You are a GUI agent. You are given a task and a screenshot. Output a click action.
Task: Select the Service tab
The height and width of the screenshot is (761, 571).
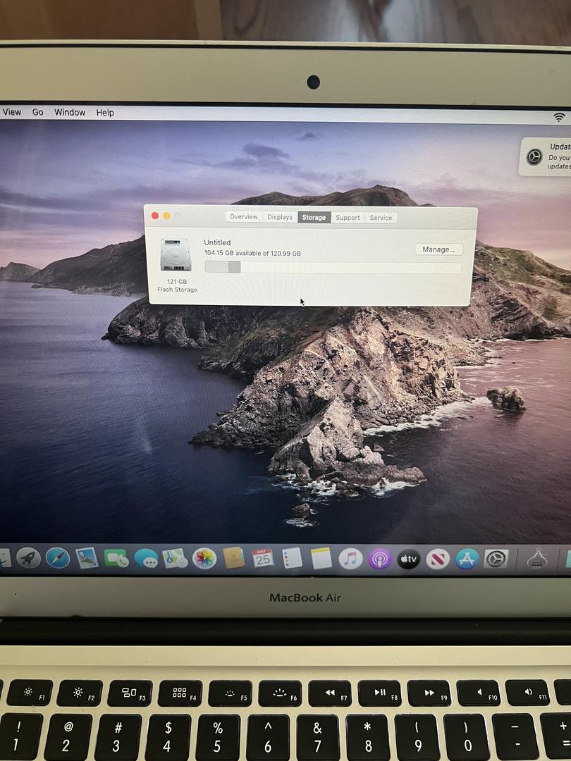[x=381, y=218]
